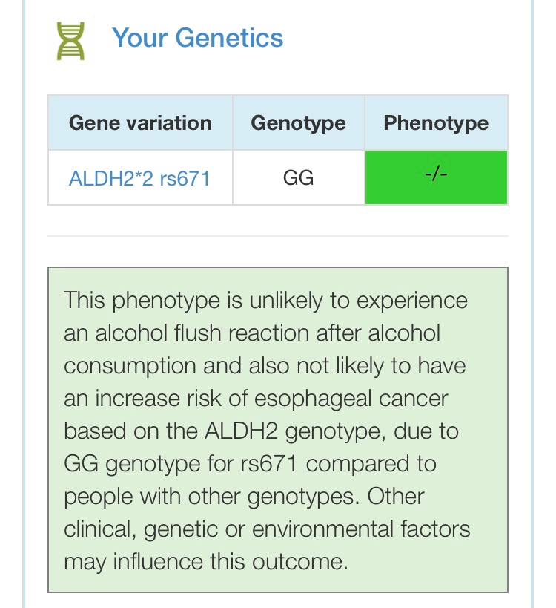This screenshot has width=556, height=608.
Task: Click the sentence starting "Other clinical, genetic"
Action: click(267, 529)
